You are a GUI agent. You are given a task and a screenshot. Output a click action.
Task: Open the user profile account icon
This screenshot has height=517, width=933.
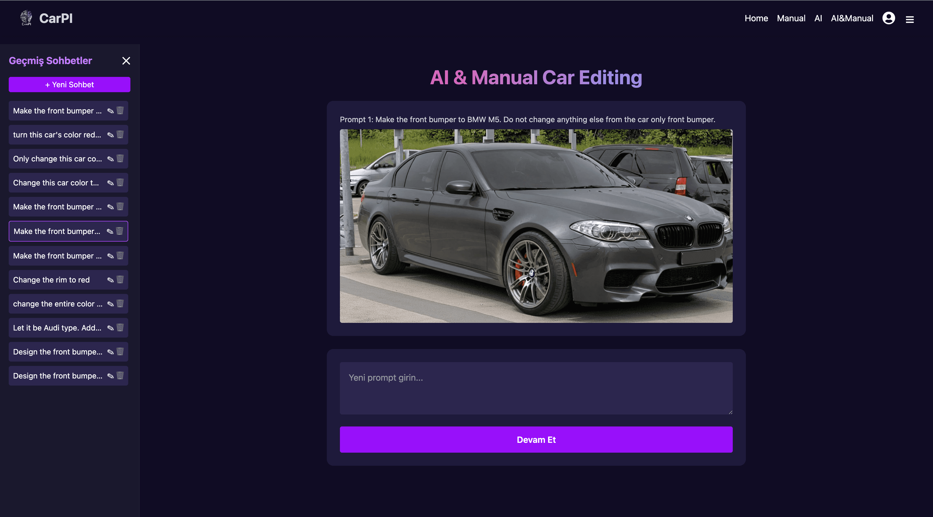889,18
